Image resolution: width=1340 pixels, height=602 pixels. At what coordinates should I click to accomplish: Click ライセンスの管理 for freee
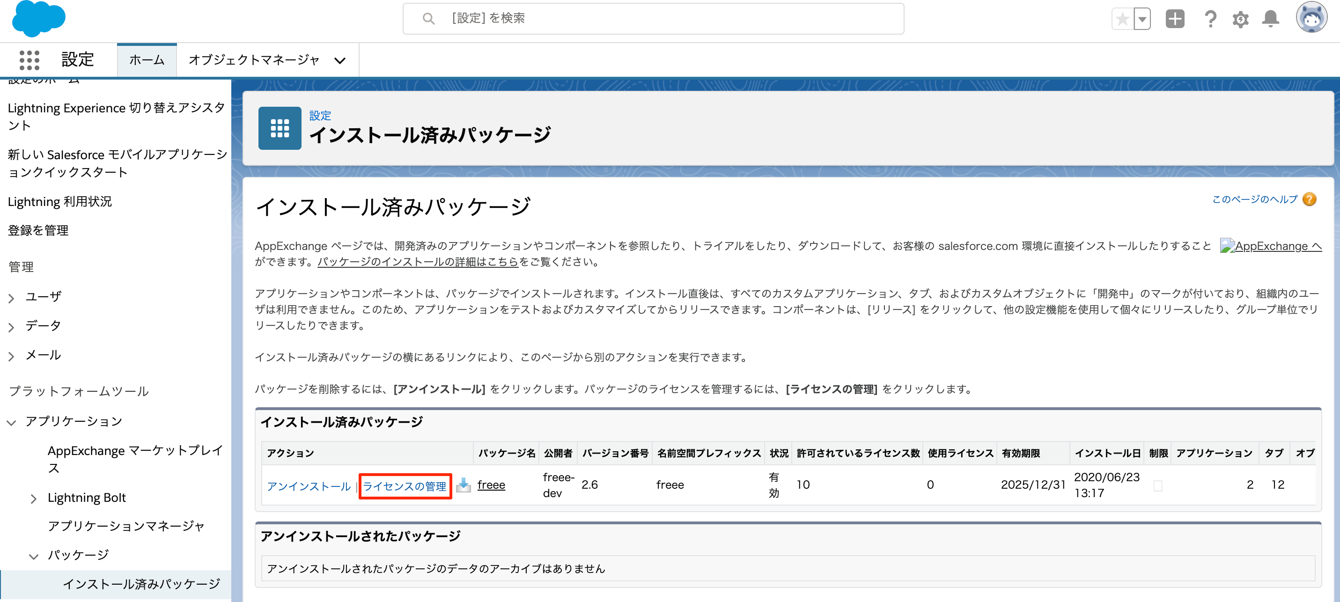(405, 486)
